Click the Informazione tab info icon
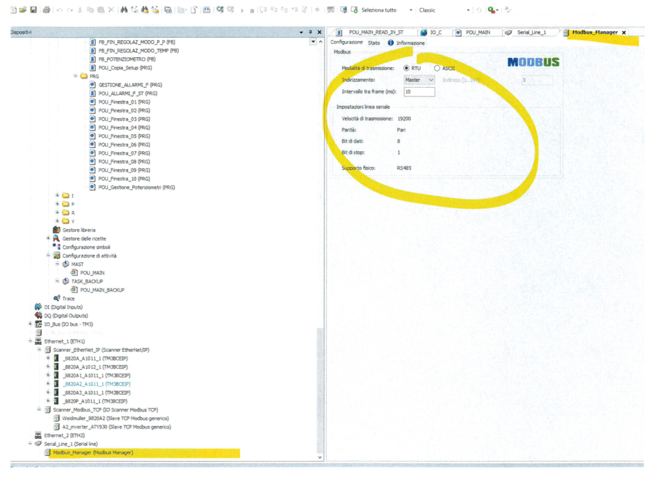This screenshot has height=486, width=657. [x=391, y=43]
